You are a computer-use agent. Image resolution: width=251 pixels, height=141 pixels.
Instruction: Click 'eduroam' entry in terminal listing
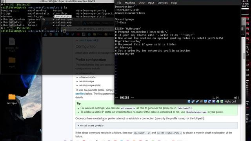(6, 16)
